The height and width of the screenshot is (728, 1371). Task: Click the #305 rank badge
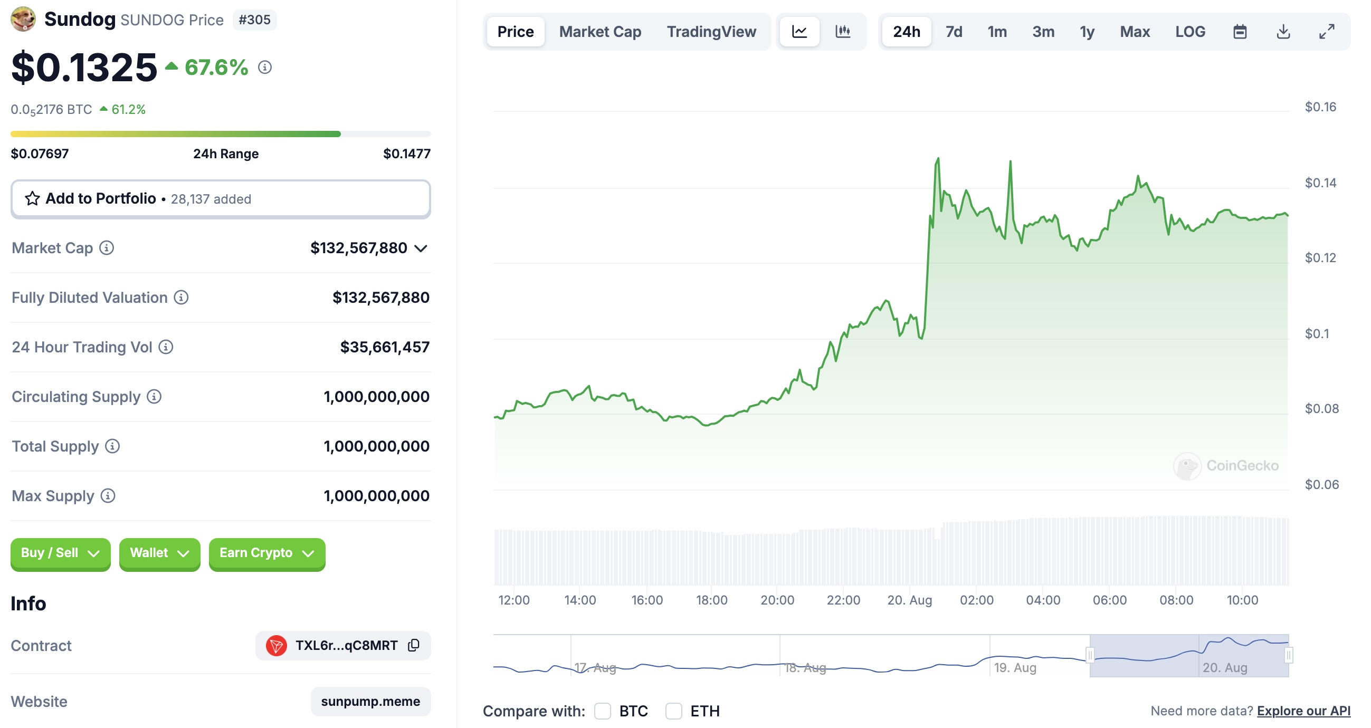click(254, 20)
